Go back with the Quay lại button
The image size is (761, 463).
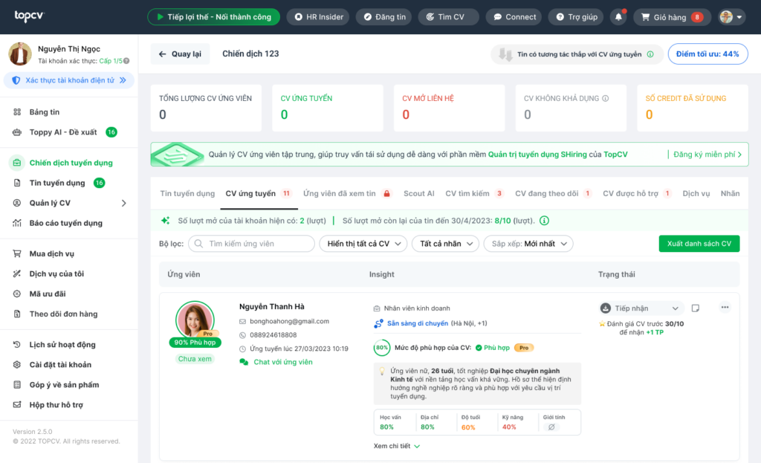pyautogui.click(x=180, y=54)
